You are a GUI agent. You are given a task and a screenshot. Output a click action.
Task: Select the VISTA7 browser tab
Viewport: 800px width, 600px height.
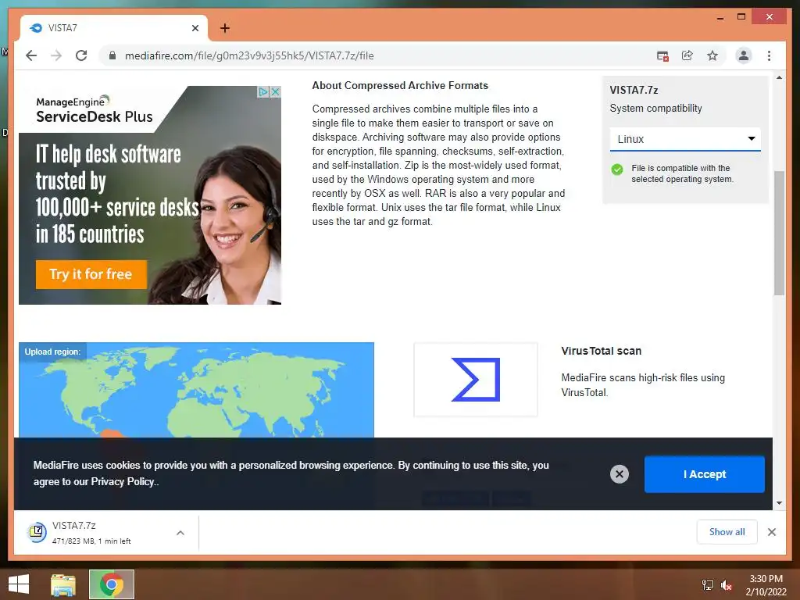114,28
